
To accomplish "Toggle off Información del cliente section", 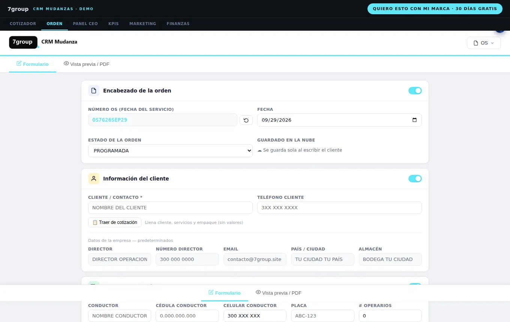I will click(x=415, y=179).
